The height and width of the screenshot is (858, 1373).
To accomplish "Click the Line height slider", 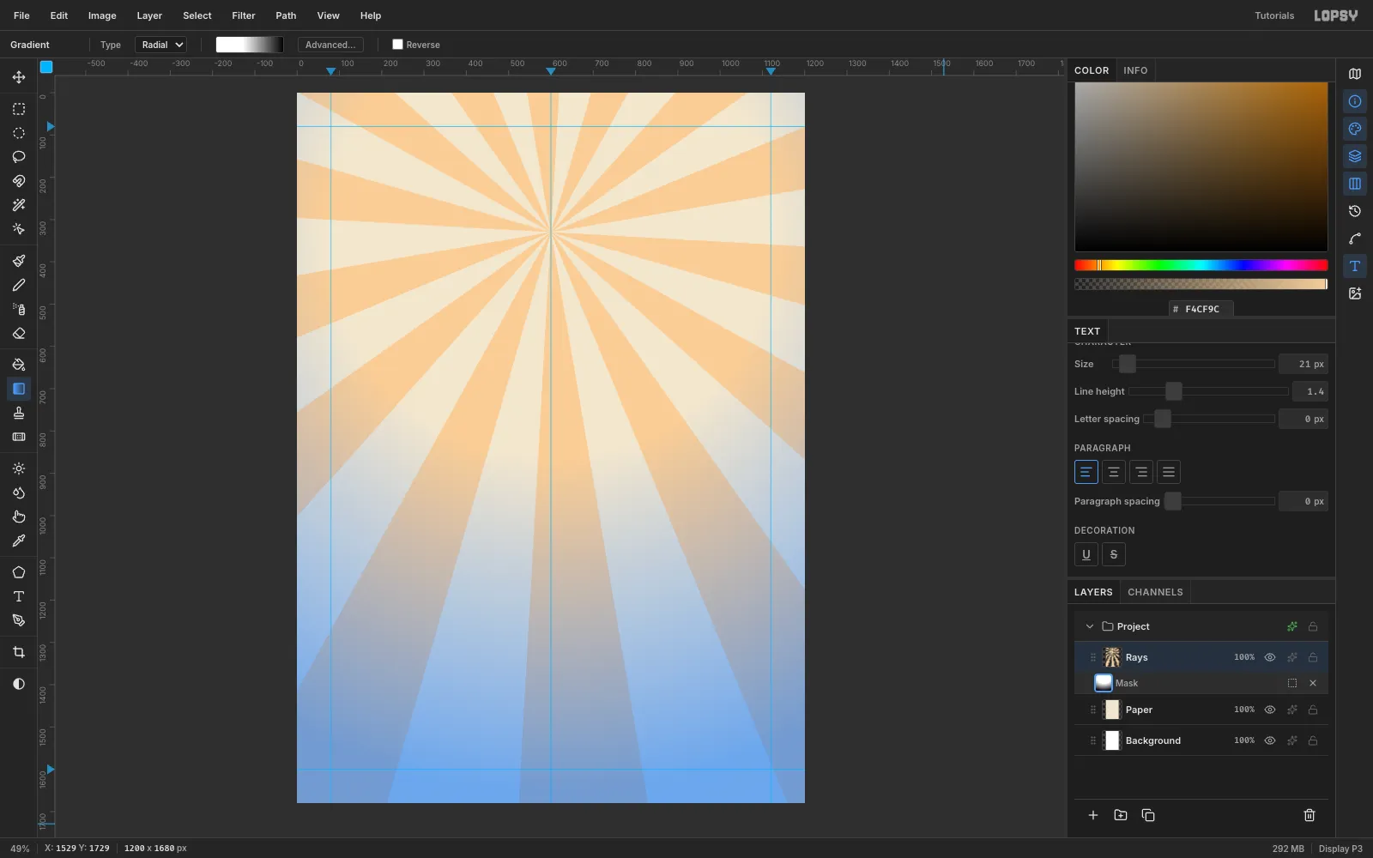I will (x=1208, y=391).
